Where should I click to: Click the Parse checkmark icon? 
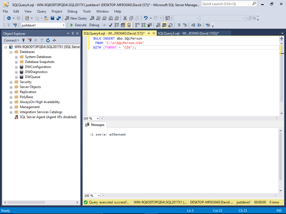click(x=111, y=25)
